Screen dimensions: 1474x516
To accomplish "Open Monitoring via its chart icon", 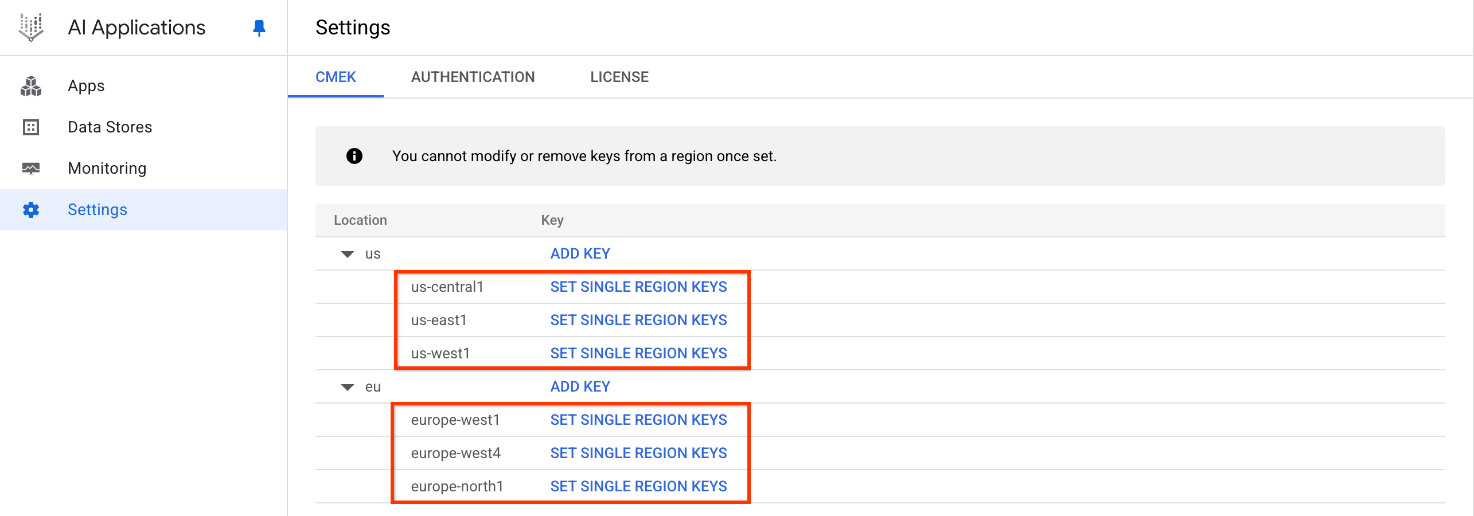I will click(x=31, y=168).
